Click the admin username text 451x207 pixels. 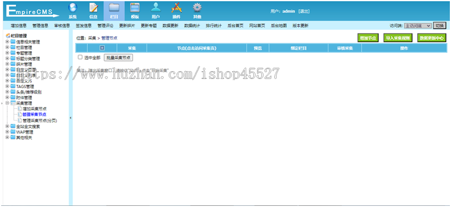tap(289, 11)
